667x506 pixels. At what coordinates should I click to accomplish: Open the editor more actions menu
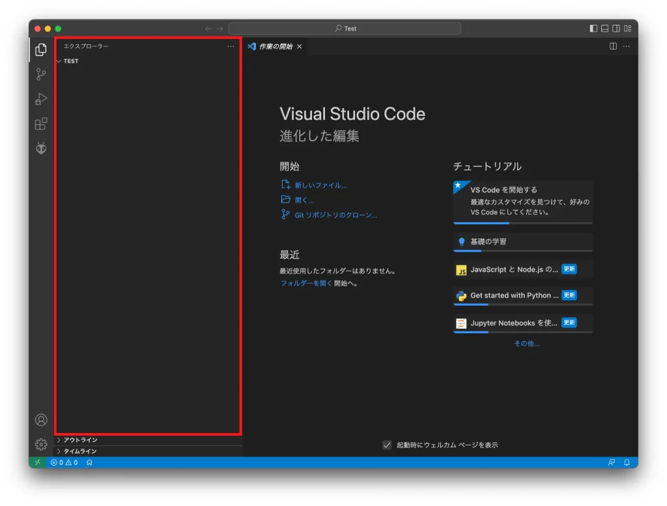[x=626, y=46]
